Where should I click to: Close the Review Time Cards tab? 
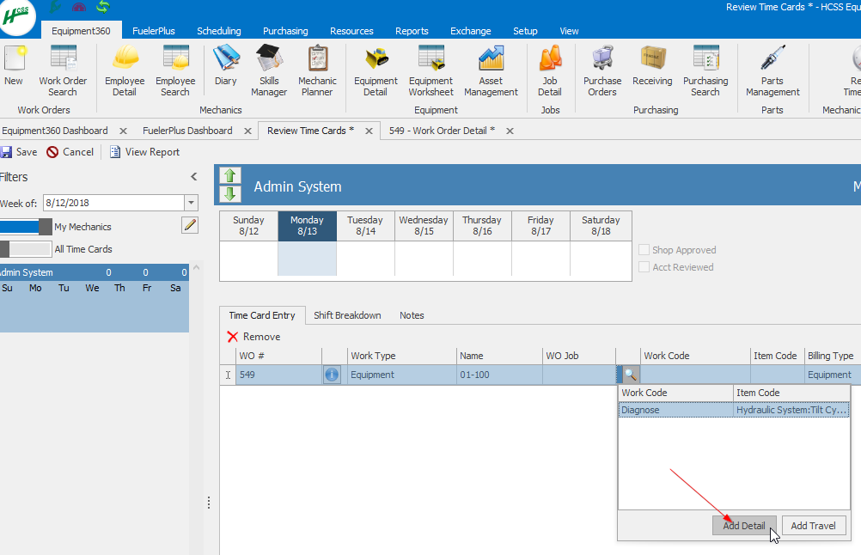(369, 131)
